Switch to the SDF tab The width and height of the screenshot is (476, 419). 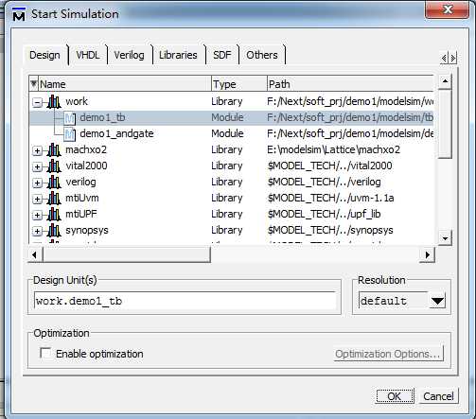point(222,55)
